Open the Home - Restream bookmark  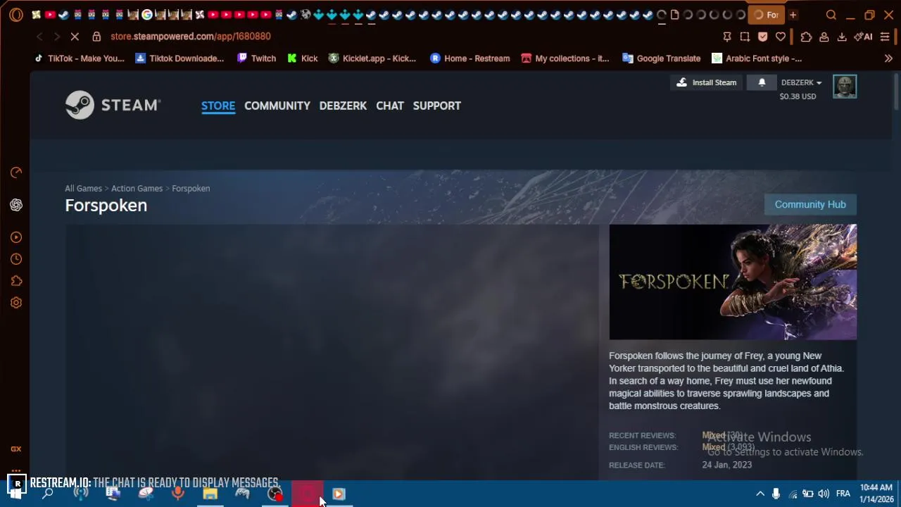click(x=470, y=58)
